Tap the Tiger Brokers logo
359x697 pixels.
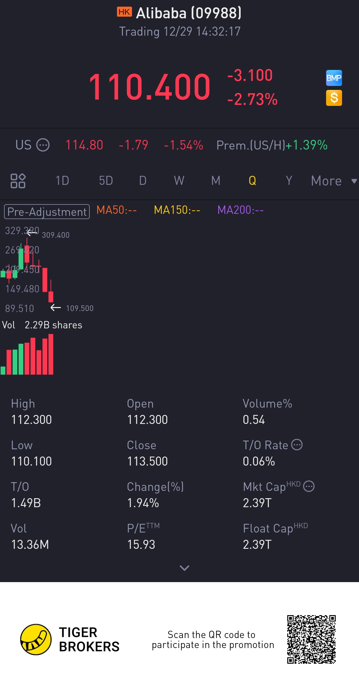click(70, 639)
